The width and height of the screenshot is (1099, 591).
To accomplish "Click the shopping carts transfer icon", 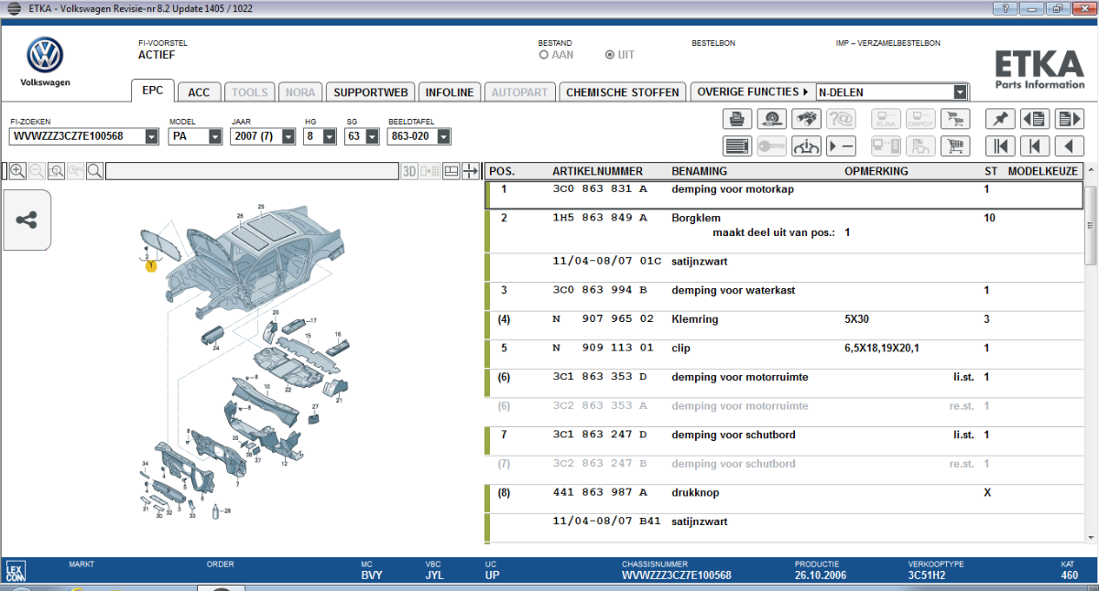I will [x=954, y=119].
